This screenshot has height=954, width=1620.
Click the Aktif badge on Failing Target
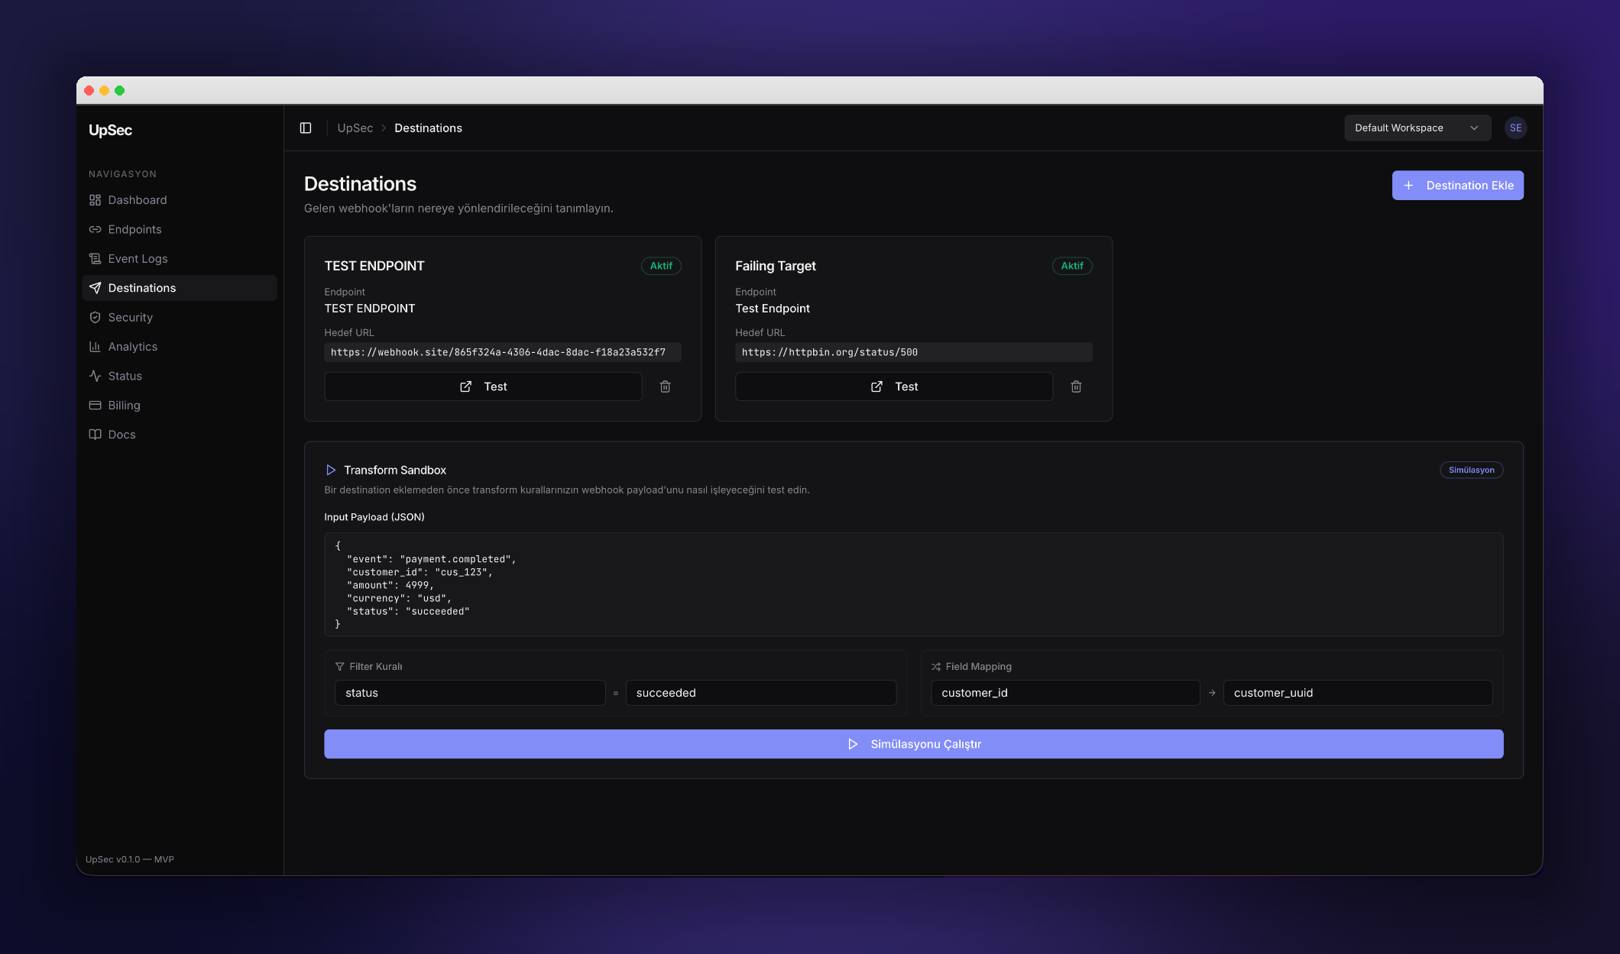(x=1071, y=266)
